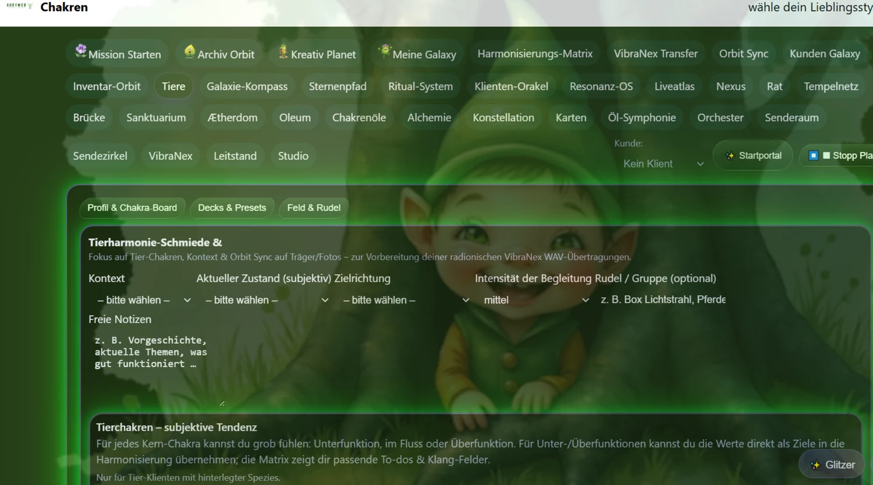Go to Sanktuarium
This screenshot has width=873, height=485.
tap(156, 118)
